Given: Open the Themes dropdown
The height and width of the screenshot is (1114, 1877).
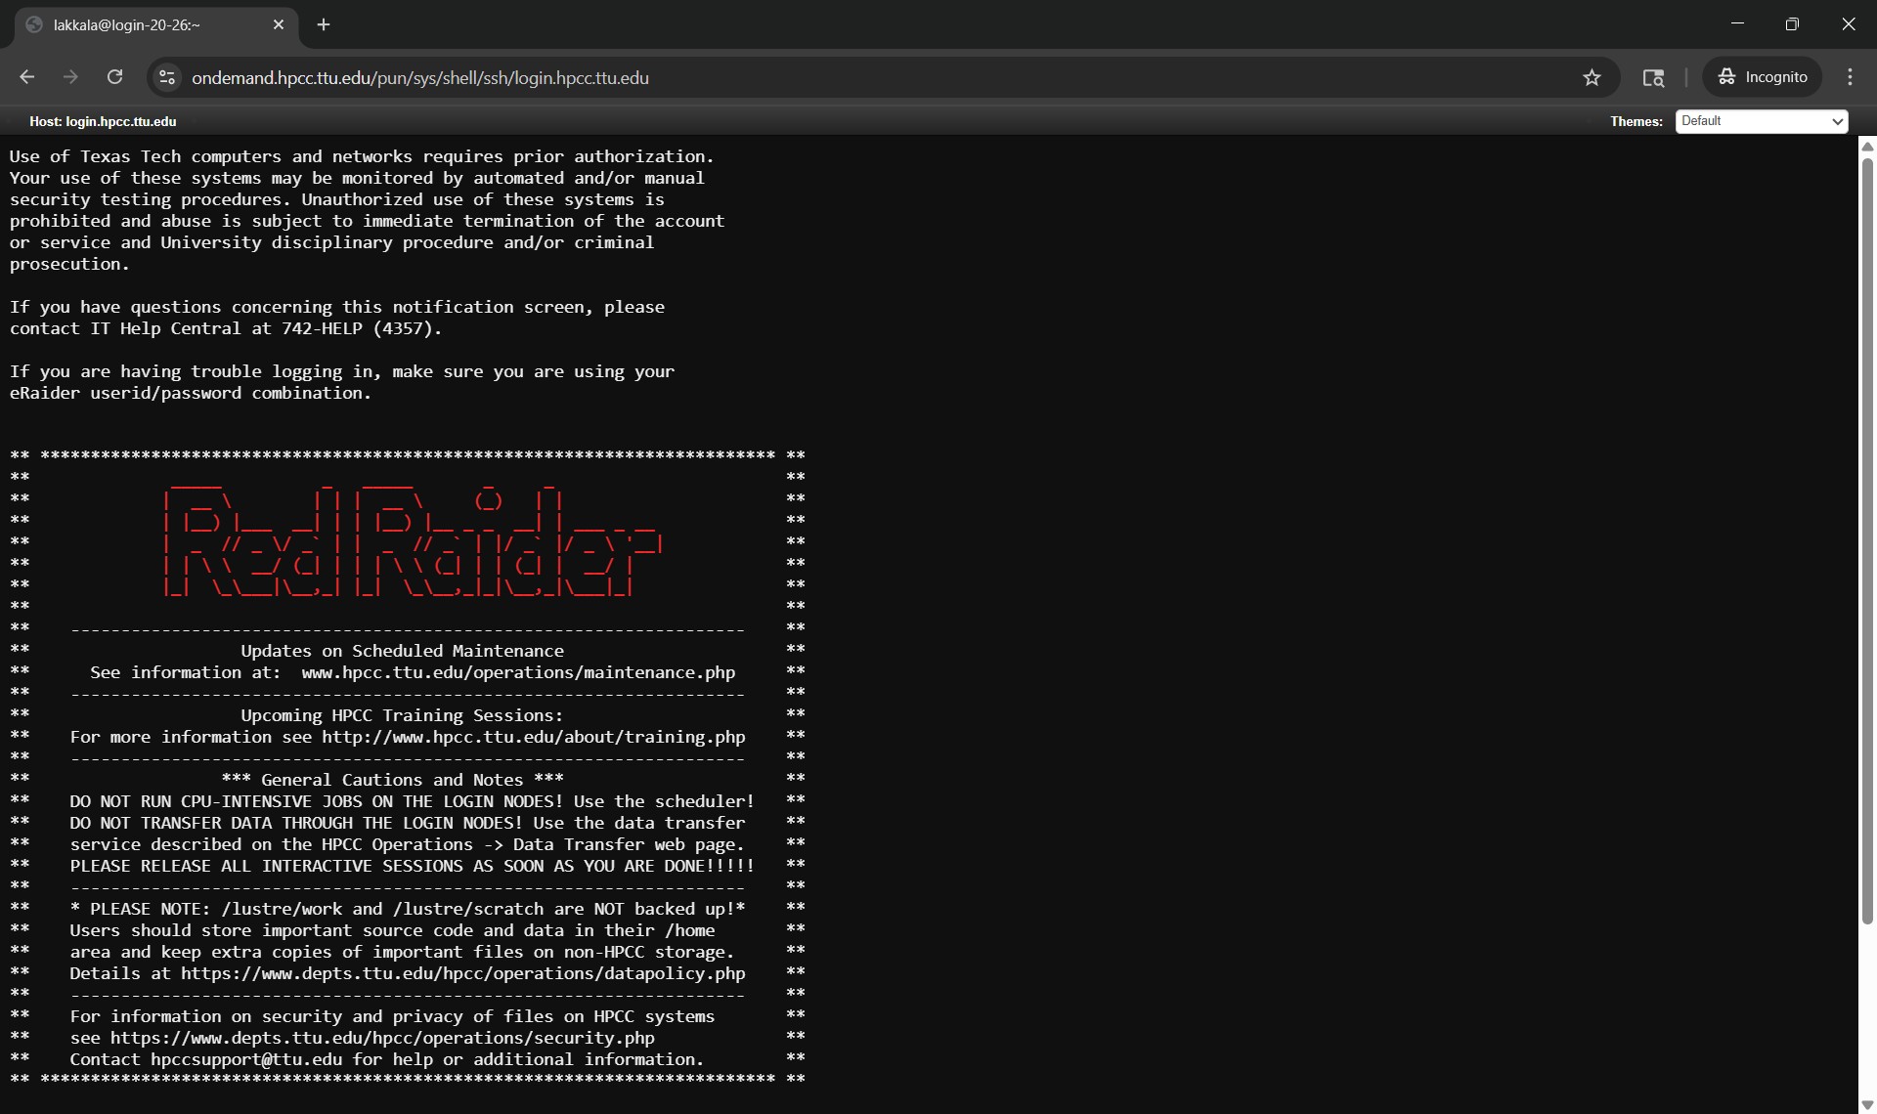Looking at the screenshot, I should [1761, 121].
